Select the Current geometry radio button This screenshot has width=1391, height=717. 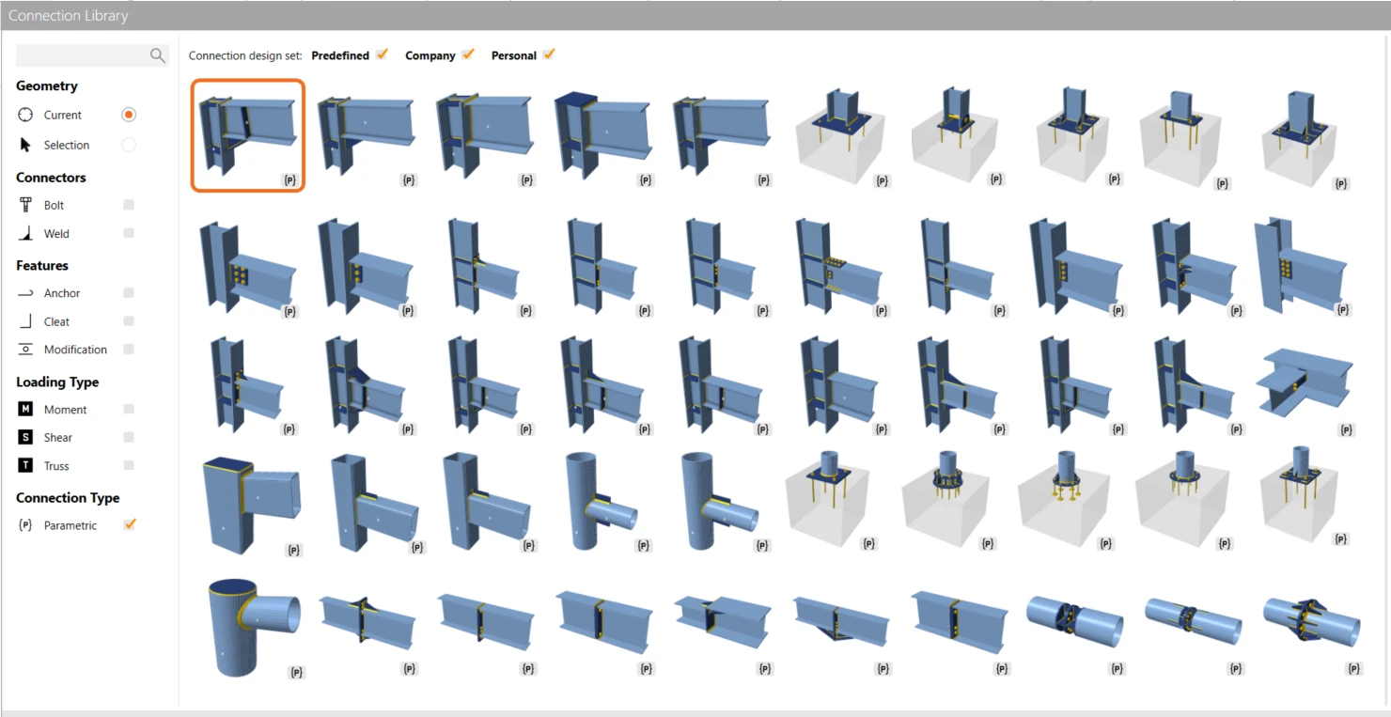coord(129,115)
